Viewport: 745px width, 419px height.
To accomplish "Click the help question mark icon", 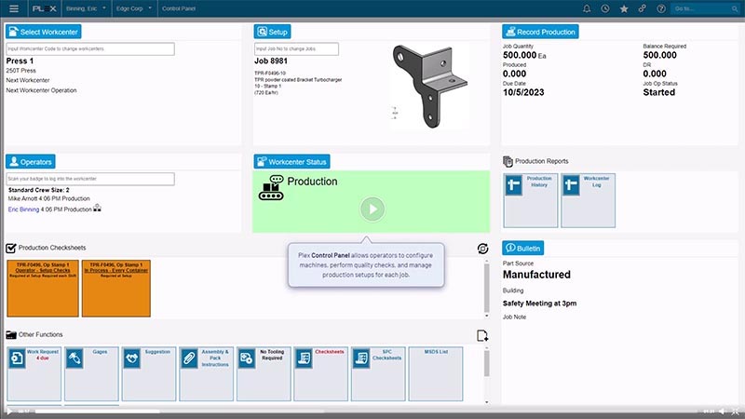I will [660, 8].
